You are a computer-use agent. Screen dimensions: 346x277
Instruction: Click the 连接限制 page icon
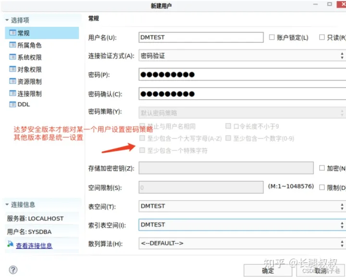coord(12,93)
